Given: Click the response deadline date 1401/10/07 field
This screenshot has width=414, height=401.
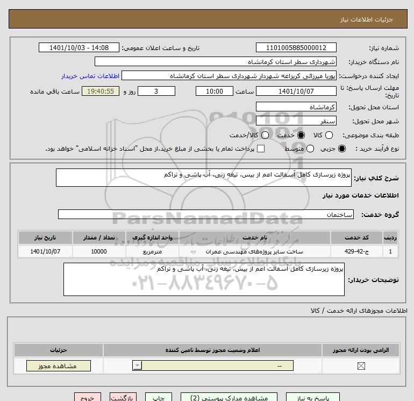Looking at the screenshot, I should (x=296, y=91).
